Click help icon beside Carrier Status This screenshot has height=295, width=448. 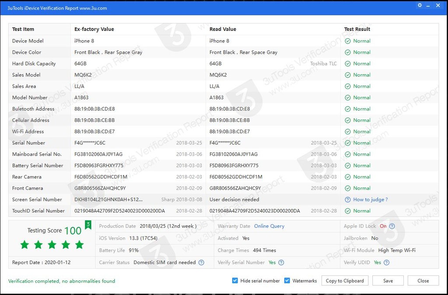(x=201, y=262)
